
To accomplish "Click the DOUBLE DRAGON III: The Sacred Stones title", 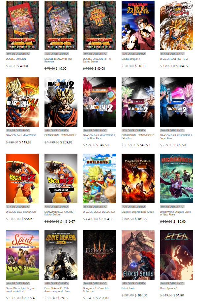I will [x=97, y=60].
